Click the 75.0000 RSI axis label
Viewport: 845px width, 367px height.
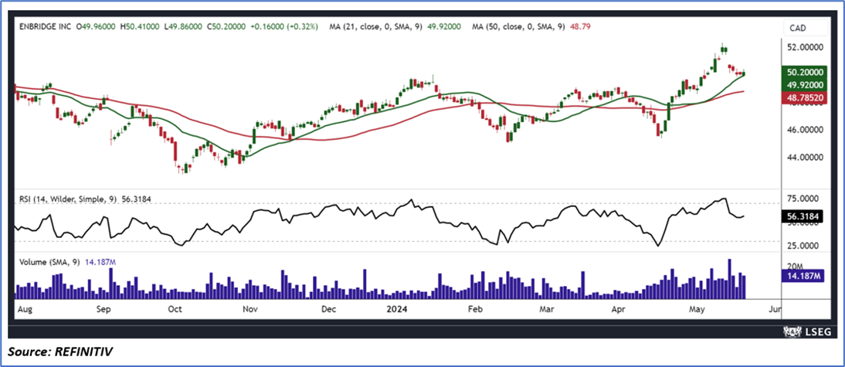(x=805, y=199)
